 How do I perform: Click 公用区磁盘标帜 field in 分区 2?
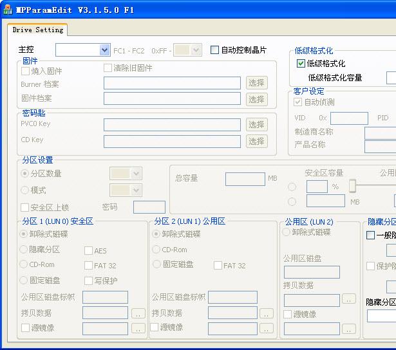pos(233,297)
